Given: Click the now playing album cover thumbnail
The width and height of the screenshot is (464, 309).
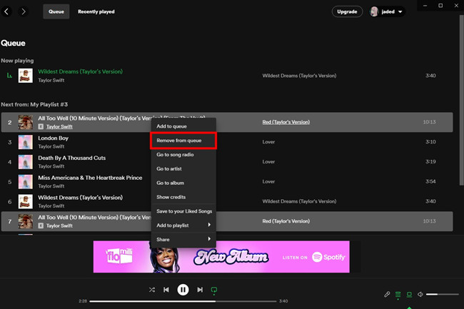Looking at the screenshot, I should point(26,76).
